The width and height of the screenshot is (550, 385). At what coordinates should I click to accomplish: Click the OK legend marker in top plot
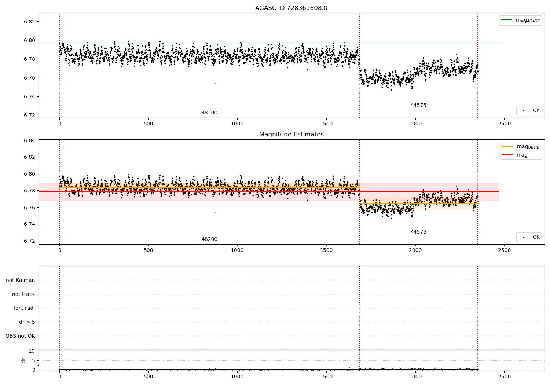[524, 111]
